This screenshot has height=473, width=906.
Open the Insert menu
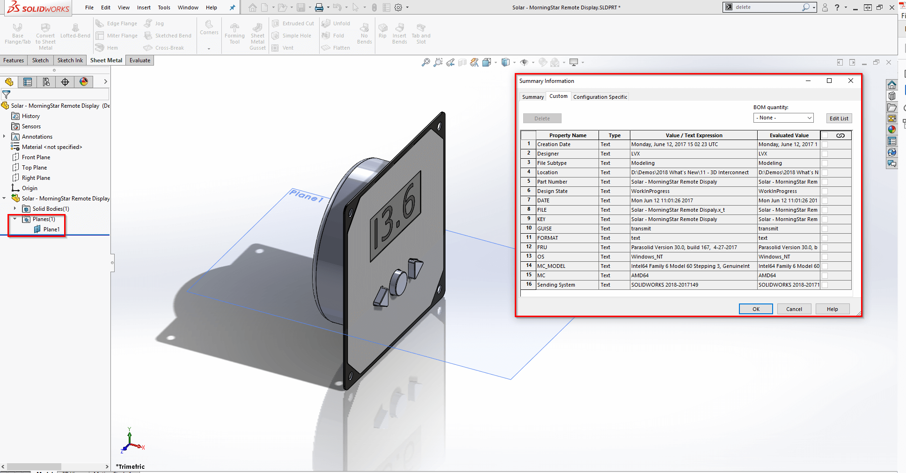(144, 7)
